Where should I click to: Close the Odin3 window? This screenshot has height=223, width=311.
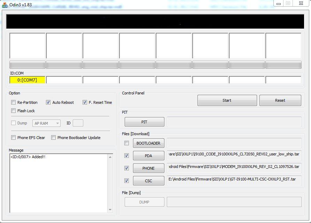301,3
